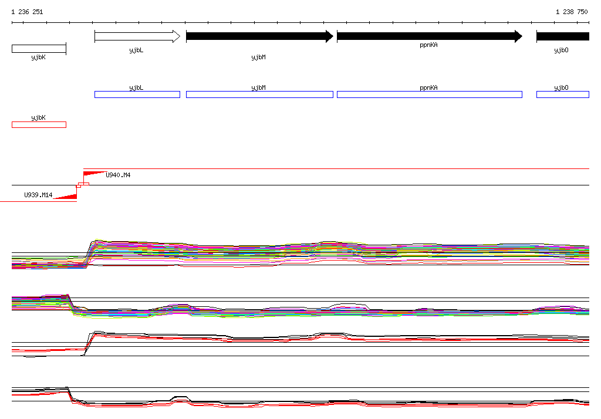
Task: Click the yjbO label above blue rectangle
Action: click(x=561, y=88)
